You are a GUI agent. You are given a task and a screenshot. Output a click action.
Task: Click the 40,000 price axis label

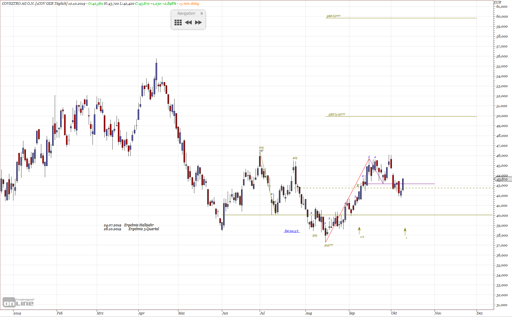pos(502,216)
